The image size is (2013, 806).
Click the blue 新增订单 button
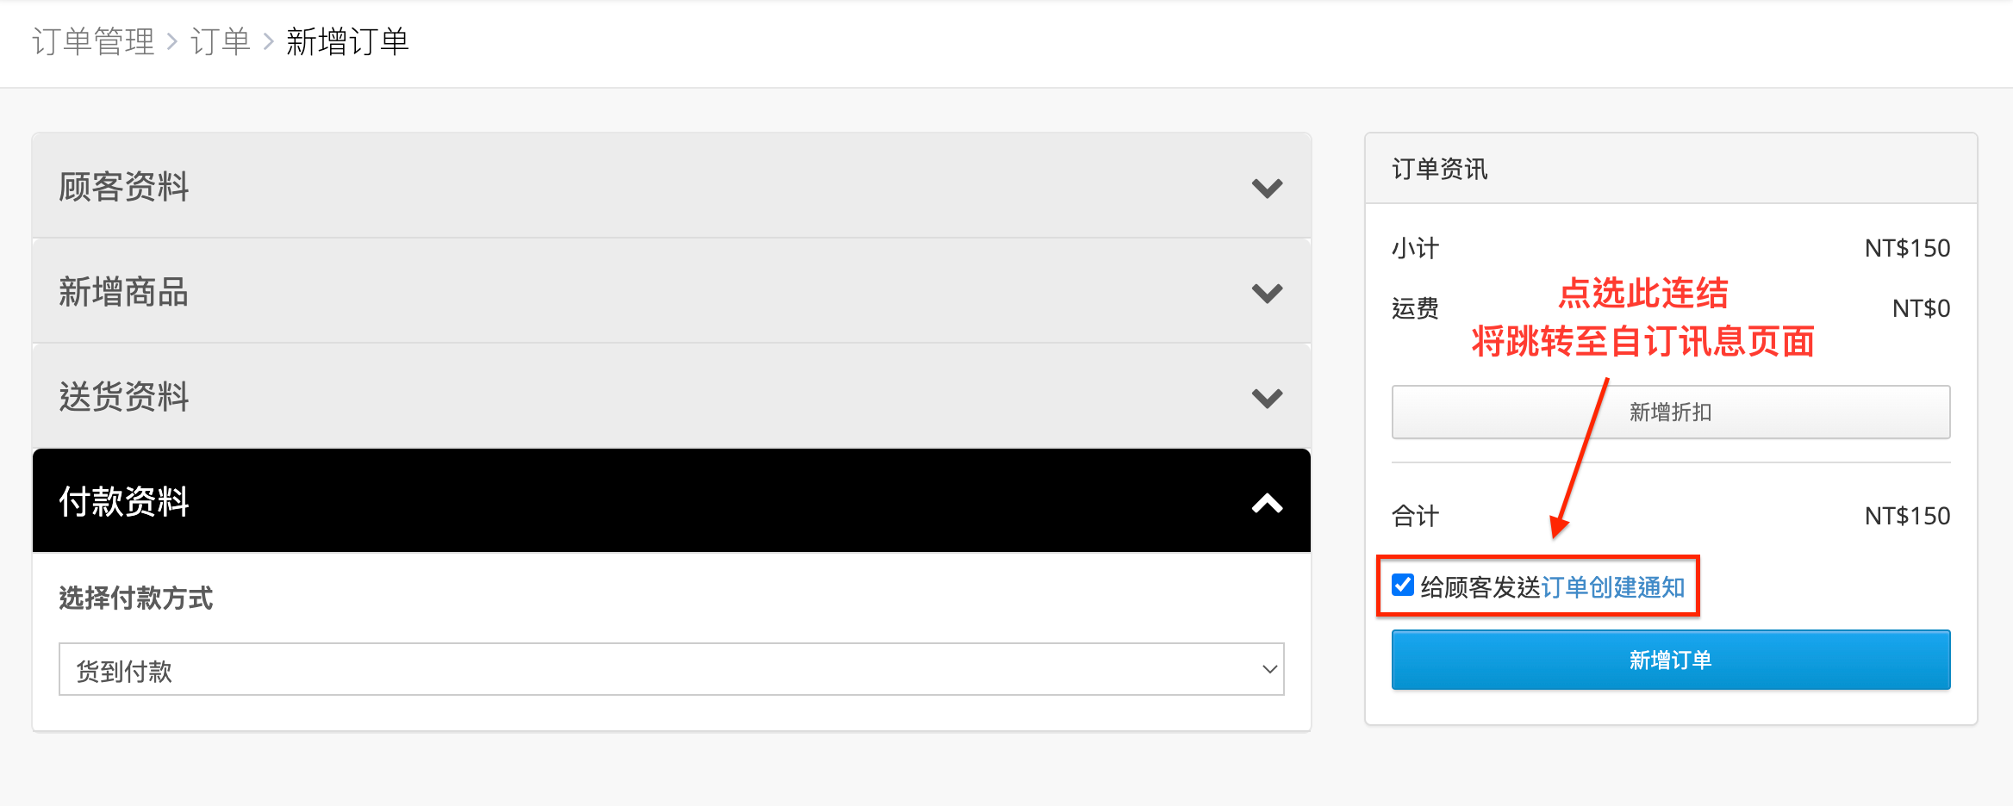pos(1671,660)
